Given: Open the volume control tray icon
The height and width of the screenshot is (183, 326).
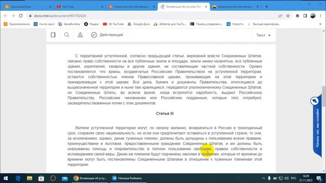Looking at the screenshot, I should pos(286,178).
